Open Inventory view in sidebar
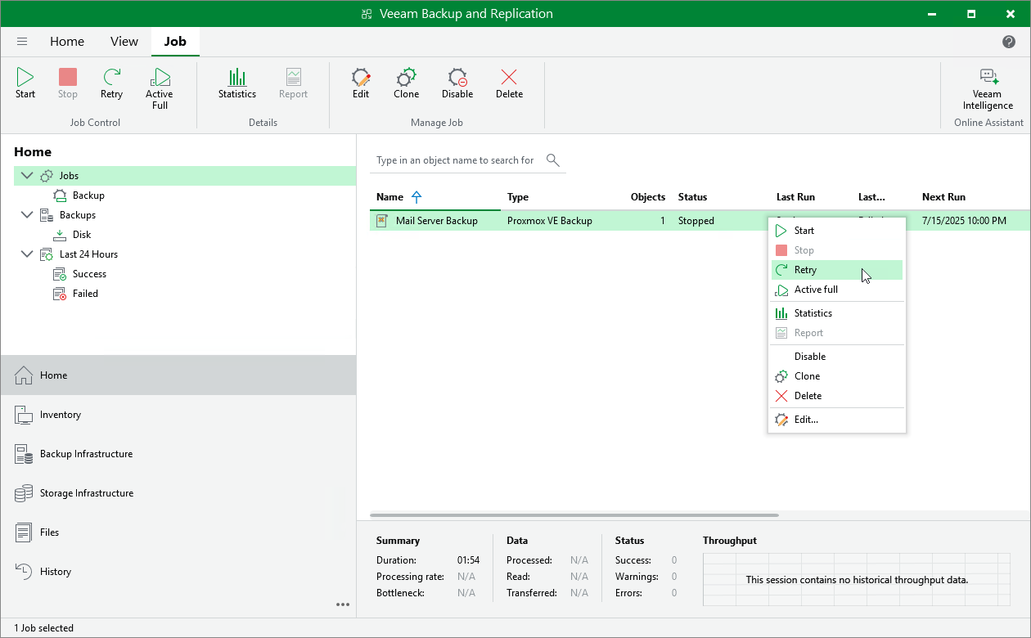The height and width of the screenshot is (638, 1031). 178,415
